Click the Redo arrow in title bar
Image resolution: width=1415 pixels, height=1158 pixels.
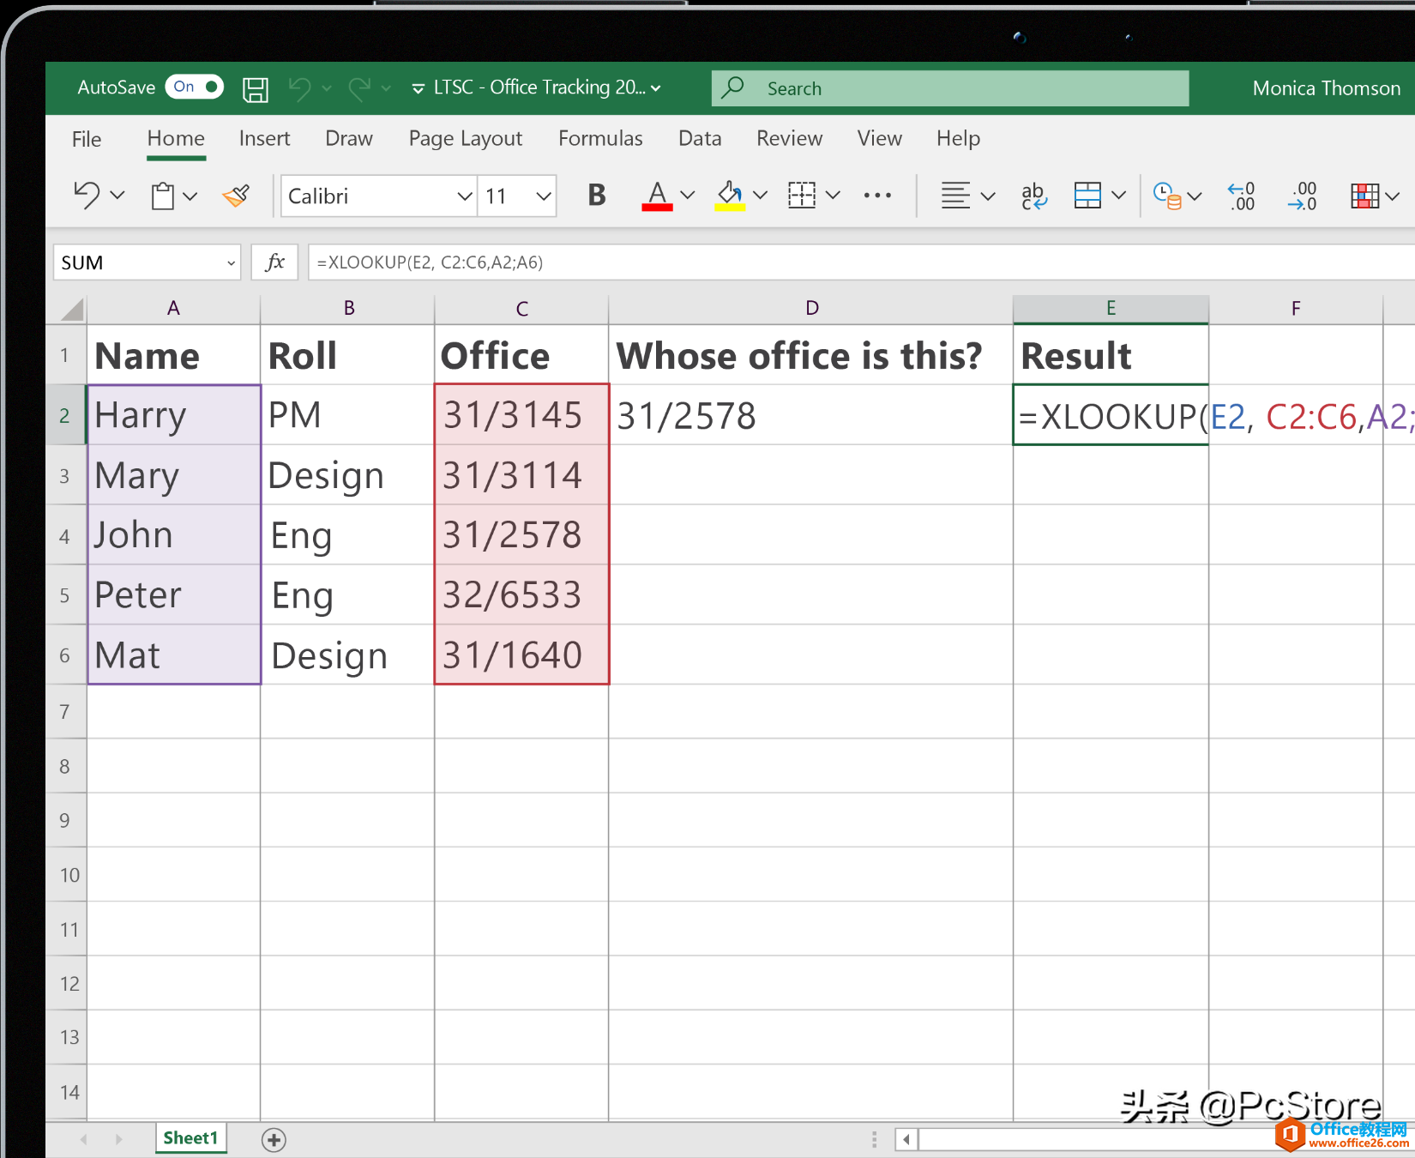click(359, 87)
